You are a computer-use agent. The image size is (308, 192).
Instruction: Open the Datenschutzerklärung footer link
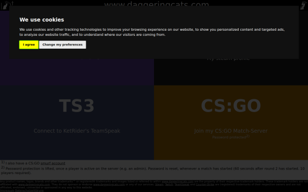pyautogui.click(x=29, y=190)
